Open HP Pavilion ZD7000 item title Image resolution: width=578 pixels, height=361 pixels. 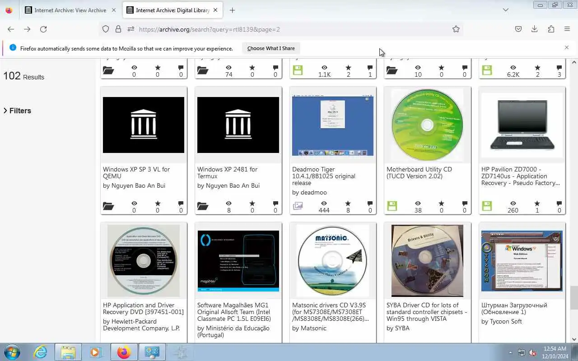click(521, 176)
